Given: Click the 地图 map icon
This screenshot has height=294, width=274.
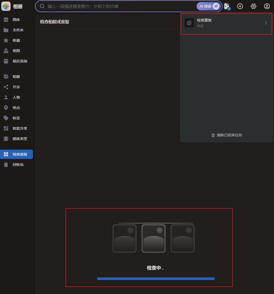Looking at the screenshot, I should pos(6,51).
